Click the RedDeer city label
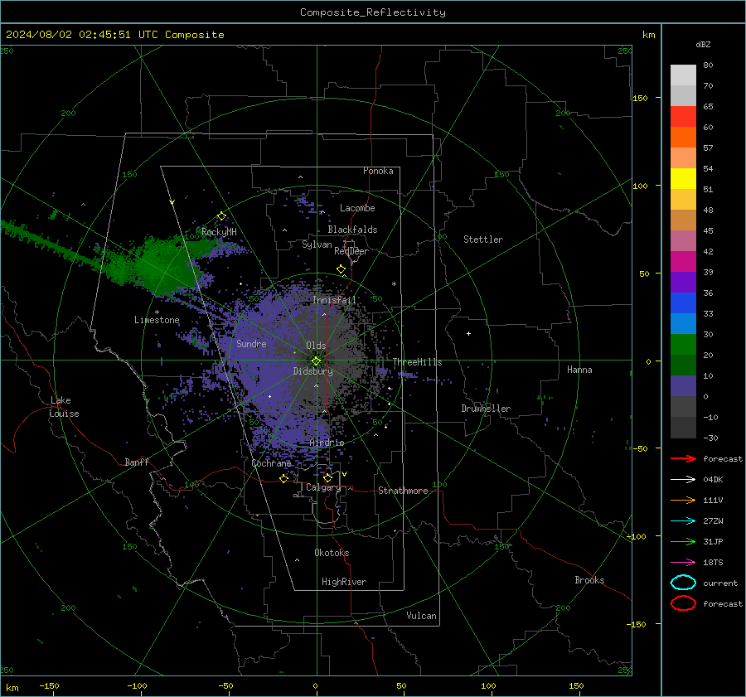This screenshot has height=697, width=746. click(351, 251)
